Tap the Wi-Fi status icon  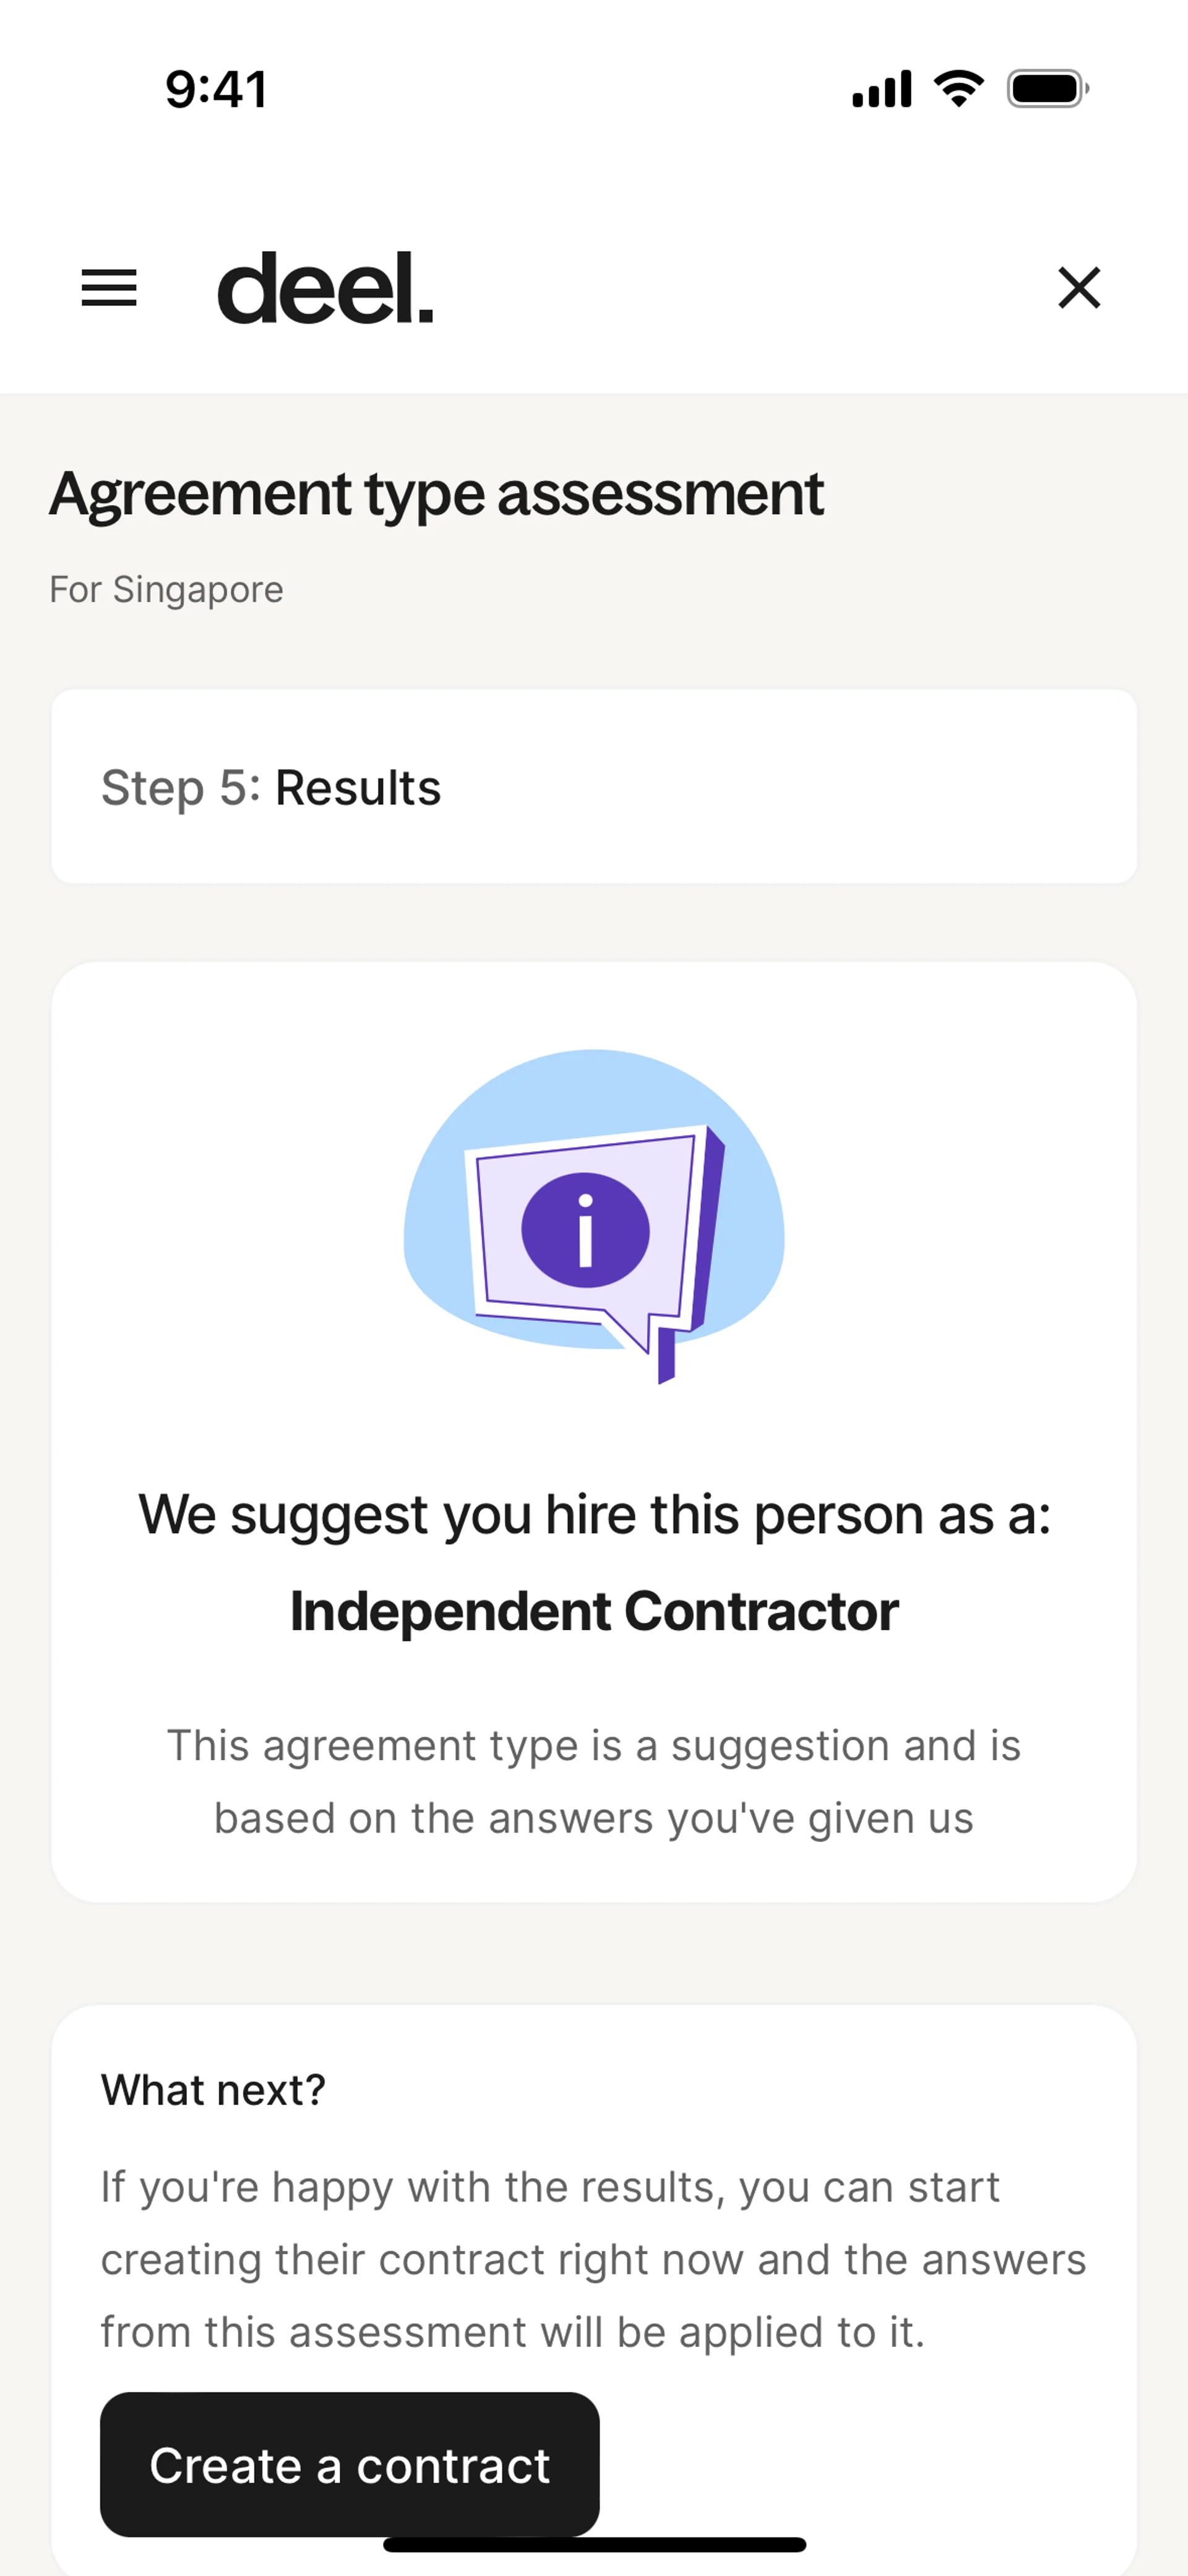pyautogui.click(x=958, y=89)
